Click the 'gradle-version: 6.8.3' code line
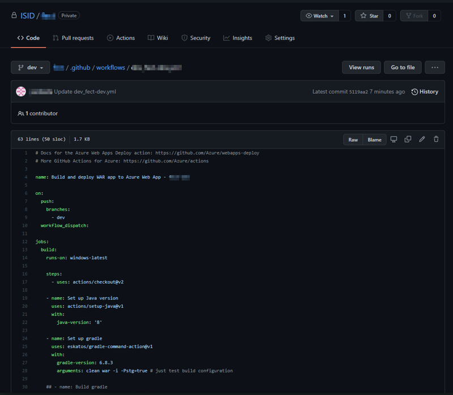The height and width of the screenshot is (395, 453). click(84, 363)
